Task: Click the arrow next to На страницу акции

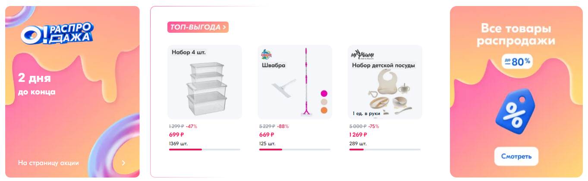Action: pyautogui.click(x=123, y=163)
